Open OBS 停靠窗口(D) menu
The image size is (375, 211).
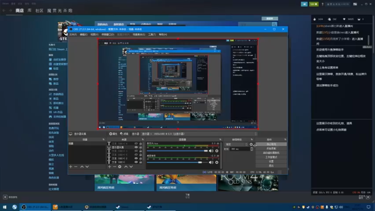[x=108, y=35]
